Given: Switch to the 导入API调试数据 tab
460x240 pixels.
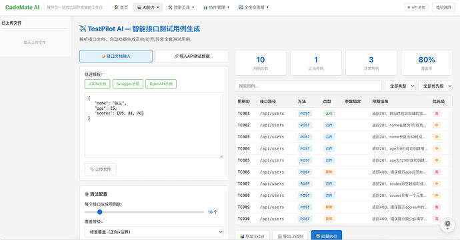Looking at the screenshot, I should (x=192, y=57).
